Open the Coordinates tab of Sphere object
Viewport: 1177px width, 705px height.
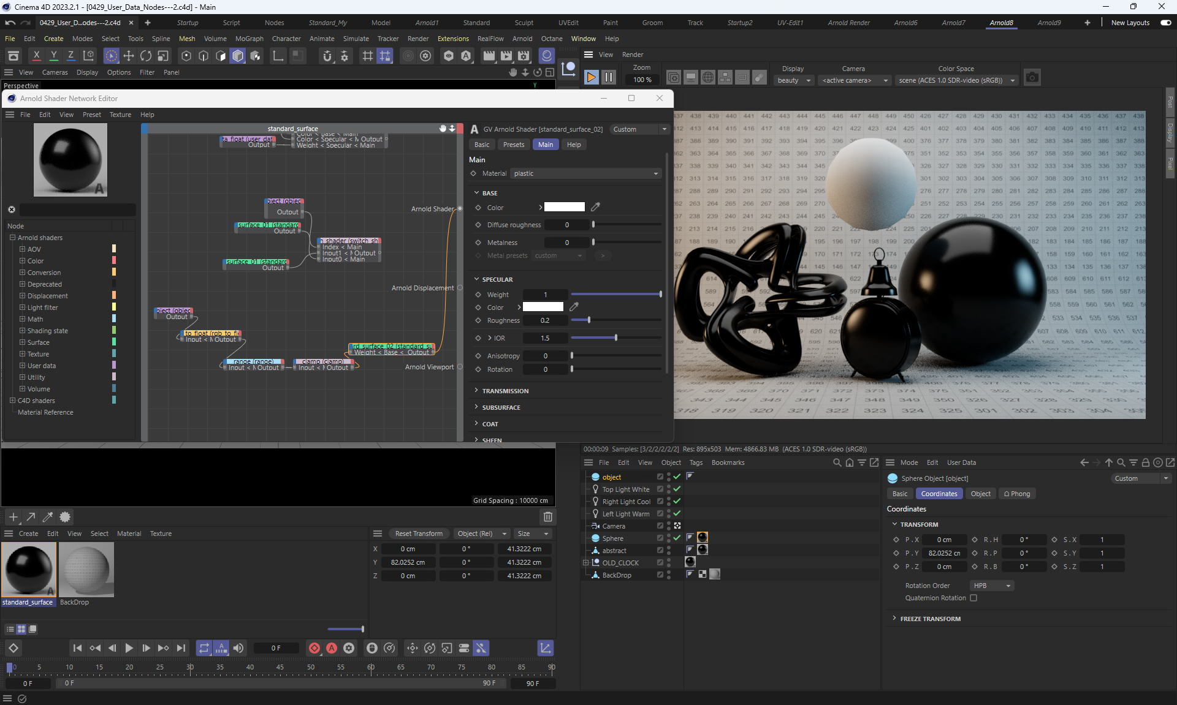(x=939, y=494)
